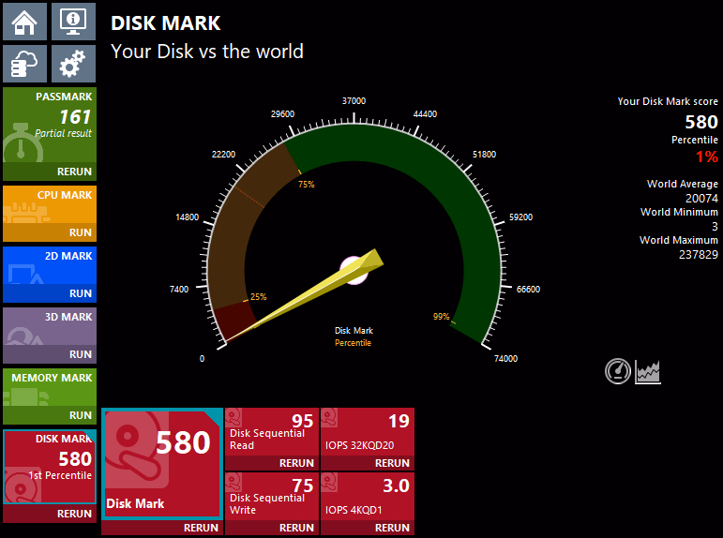Switch to the gauge view icon
This screenshot has height=538, width=723.
tap(618, 371)
